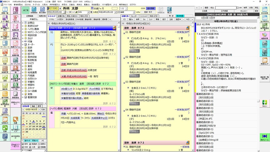Image resolution: width=270 pixels, height=152 pixels.
Task: Toggle the 他職種 checkbox
Action: 39,147
